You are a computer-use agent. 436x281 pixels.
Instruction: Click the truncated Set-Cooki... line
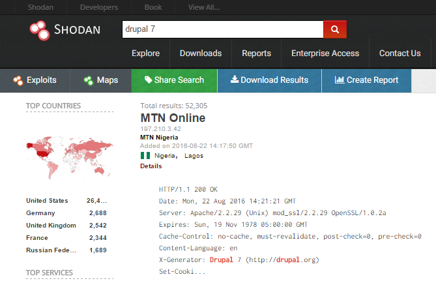[182, 271]
